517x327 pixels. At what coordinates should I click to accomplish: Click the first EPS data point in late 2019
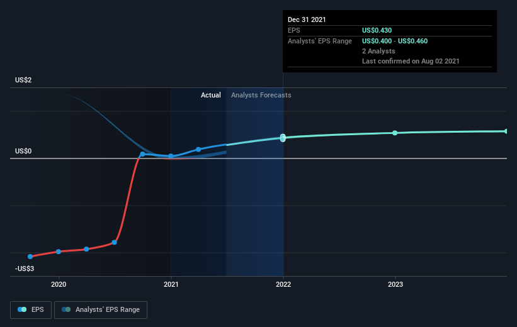(30, 257)
